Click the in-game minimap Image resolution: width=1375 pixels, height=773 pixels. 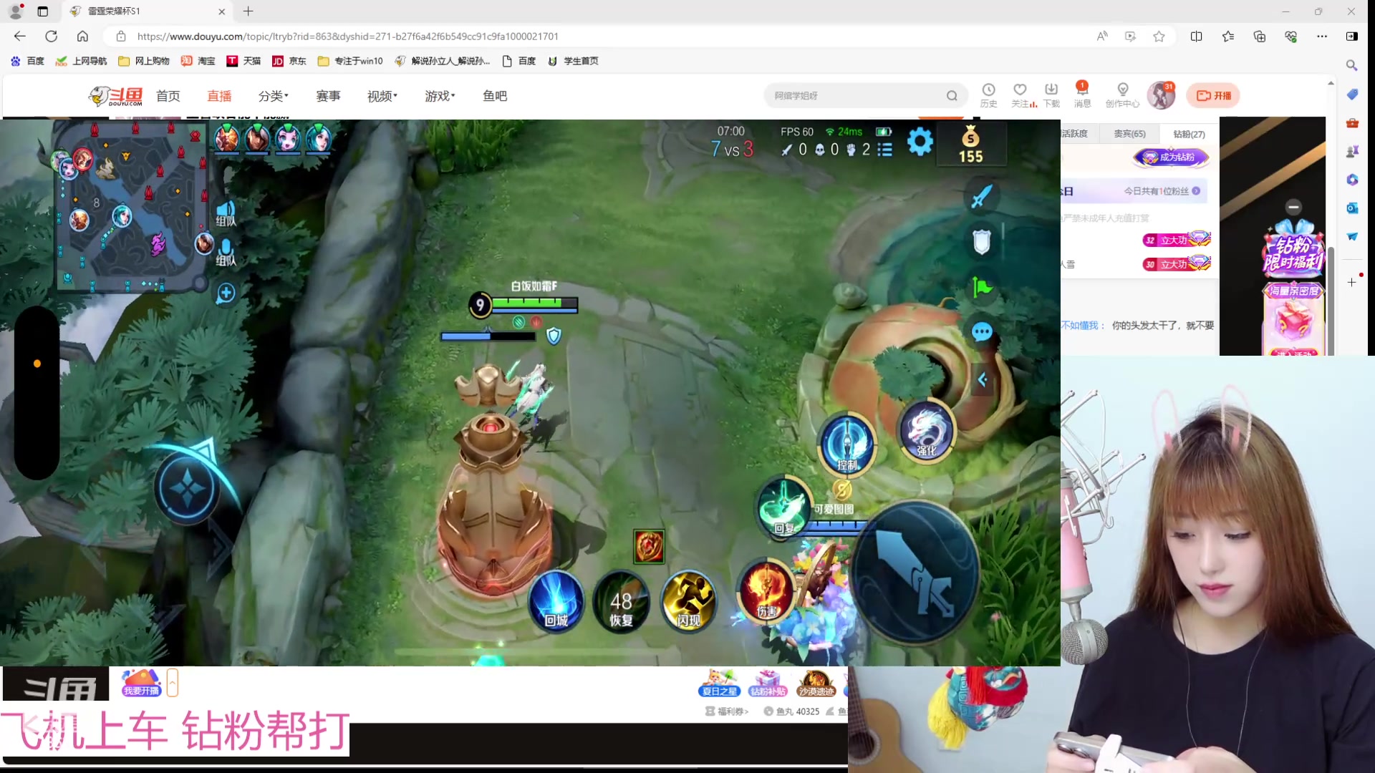tap(130, 207)
